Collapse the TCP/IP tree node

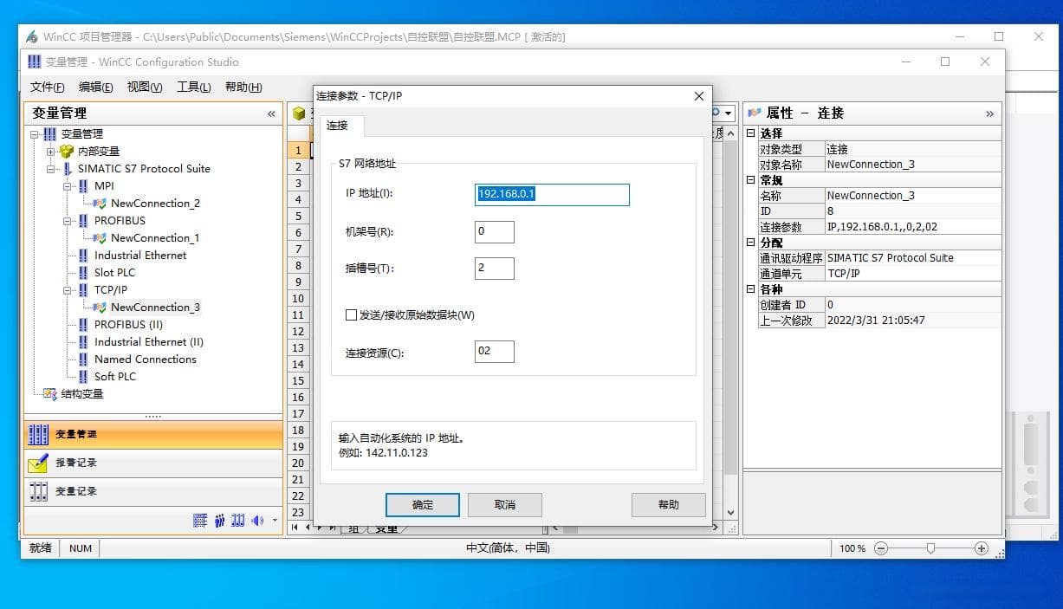pyautogui.click(x=68, y=289)
